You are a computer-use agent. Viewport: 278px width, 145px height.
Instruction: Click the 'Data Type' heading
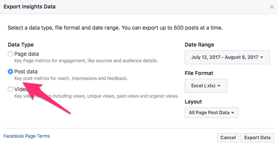[x=21, y=45]
